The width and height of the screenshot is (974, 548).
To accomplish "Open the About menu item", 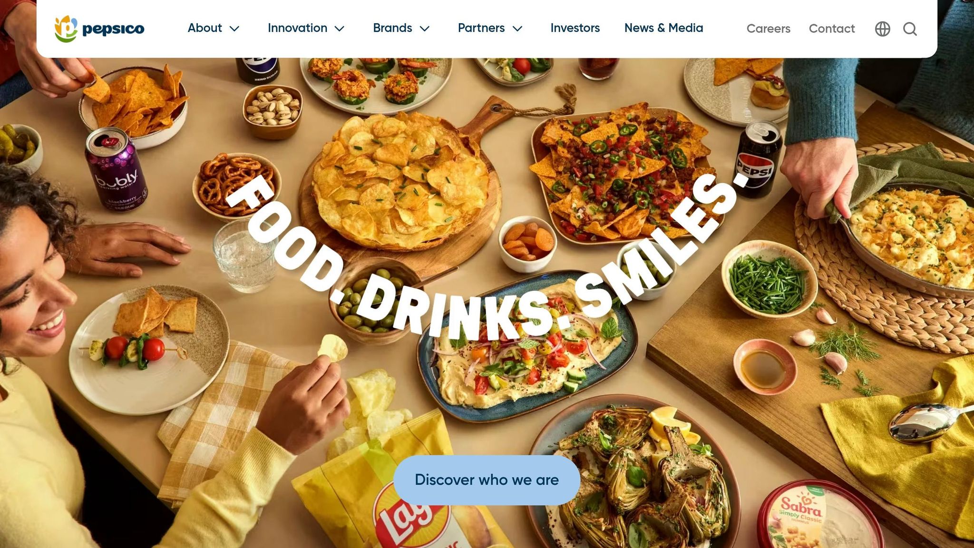I will pyautogui.click(x=205, y=28).
